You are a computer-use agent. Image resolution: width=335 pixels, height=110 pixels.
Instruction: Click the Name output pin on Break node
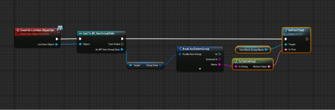219,64
